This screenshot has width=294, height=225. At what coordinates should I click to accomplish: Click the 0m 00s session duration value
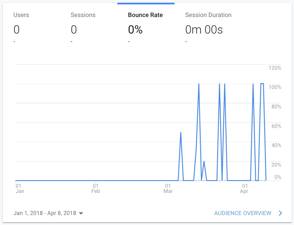coord(204,30)
